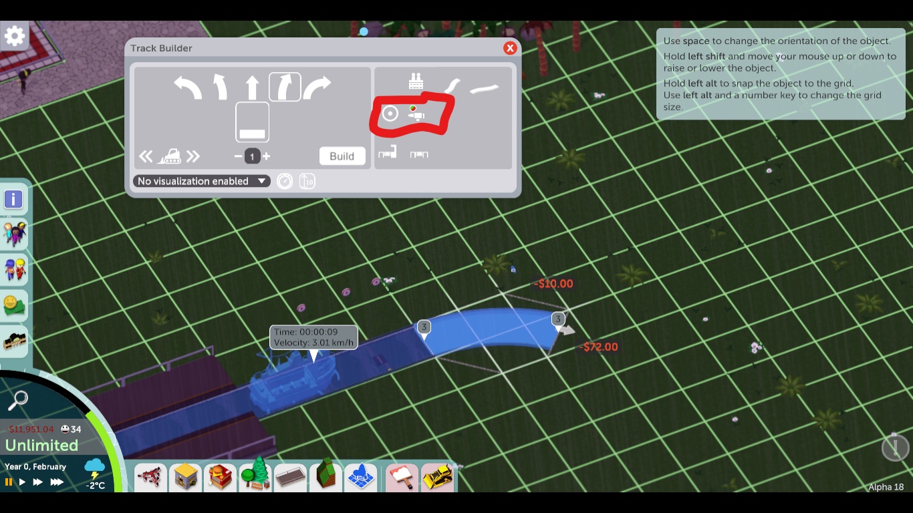Viewport: 913px width, 513px height.
Task: Click the track node marker at the curve end
Action: coord(558,320)
